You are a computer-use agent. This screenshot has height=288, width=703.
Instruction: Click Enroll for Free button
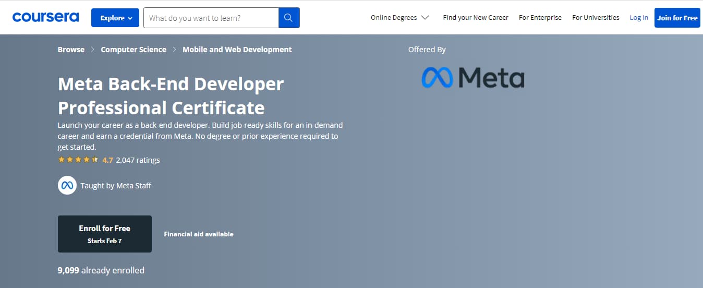point(105,234)
